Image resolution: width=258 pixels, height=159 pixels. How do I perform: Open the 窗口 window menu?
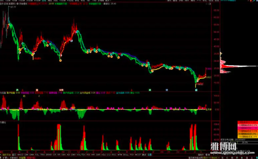click(x=14, y=155)
